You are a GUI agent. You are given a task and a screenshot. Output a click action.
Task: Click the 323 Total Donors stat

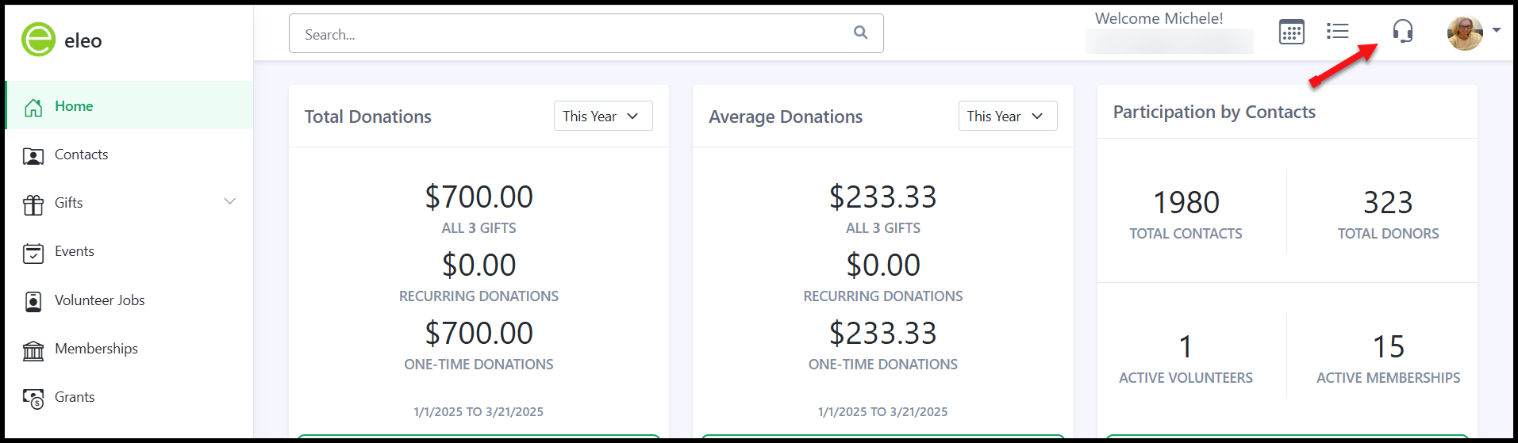(x=1388, y=213)
